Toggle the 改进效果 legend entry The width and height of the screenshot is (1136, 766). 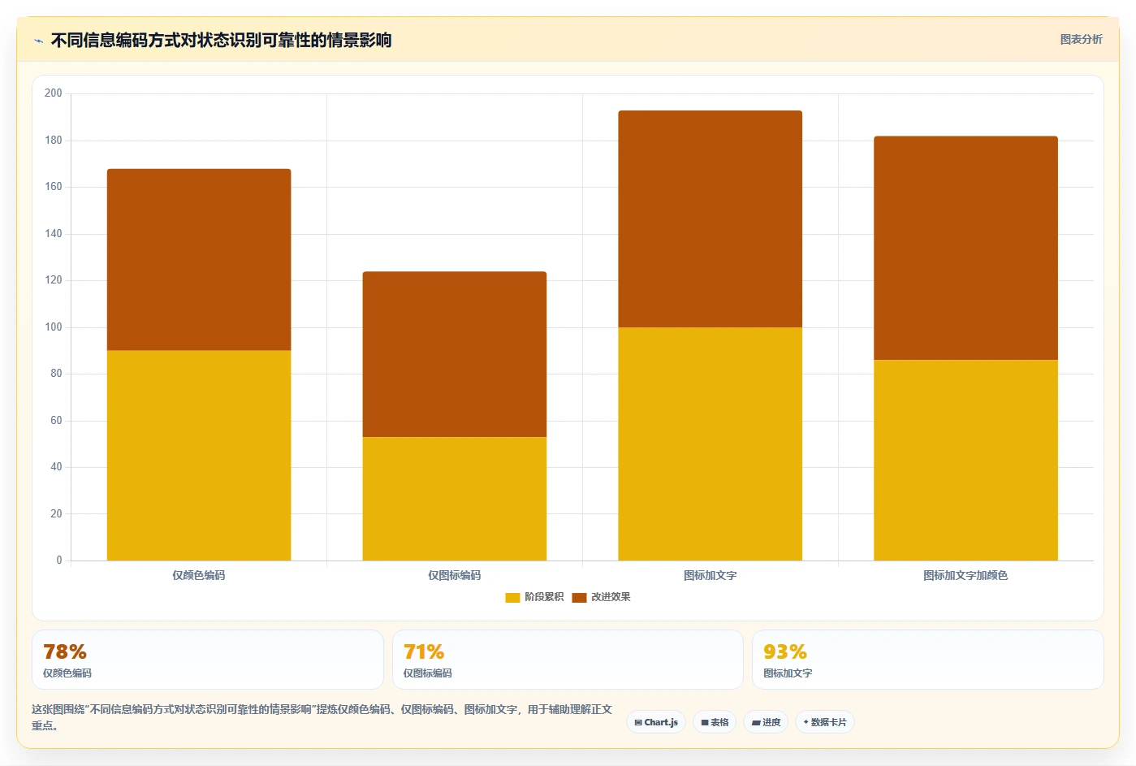pyautogui.click(x=601, y=597)
